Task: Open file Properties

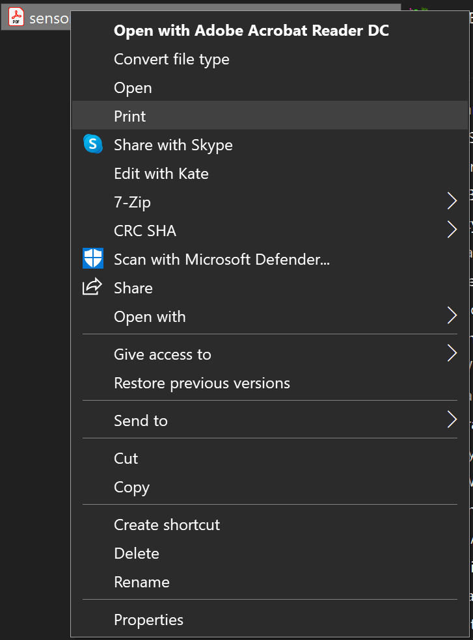Action: (x=148, y=620)
